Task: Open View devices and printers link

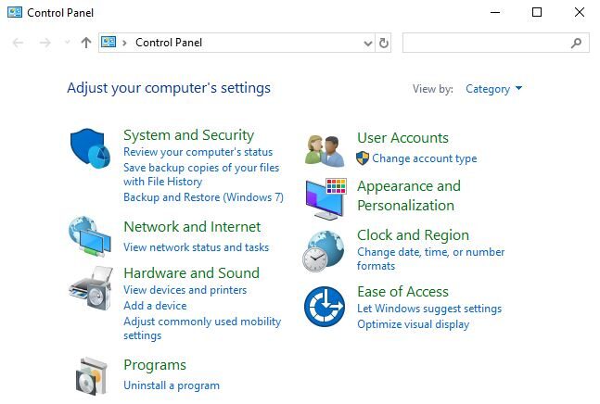Action: pyautogui.click(x=185, y=290)
